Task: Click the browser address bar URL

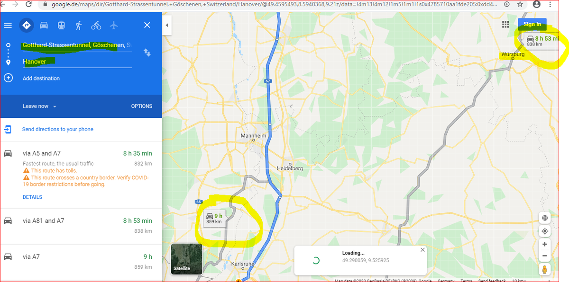Action: (x=274, y=4)
